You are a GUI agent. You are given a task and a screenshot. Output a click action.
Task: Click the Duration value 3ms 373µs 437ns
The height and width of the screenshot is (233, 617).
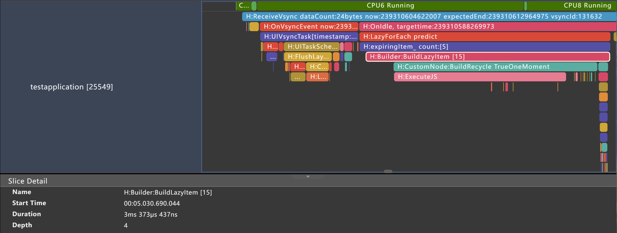click(x=150, y=214)
